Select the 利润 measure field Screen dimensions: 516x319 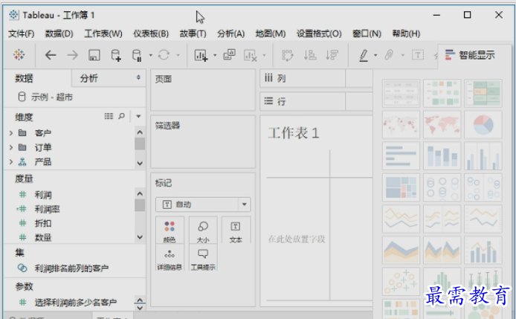click(43, 195)
